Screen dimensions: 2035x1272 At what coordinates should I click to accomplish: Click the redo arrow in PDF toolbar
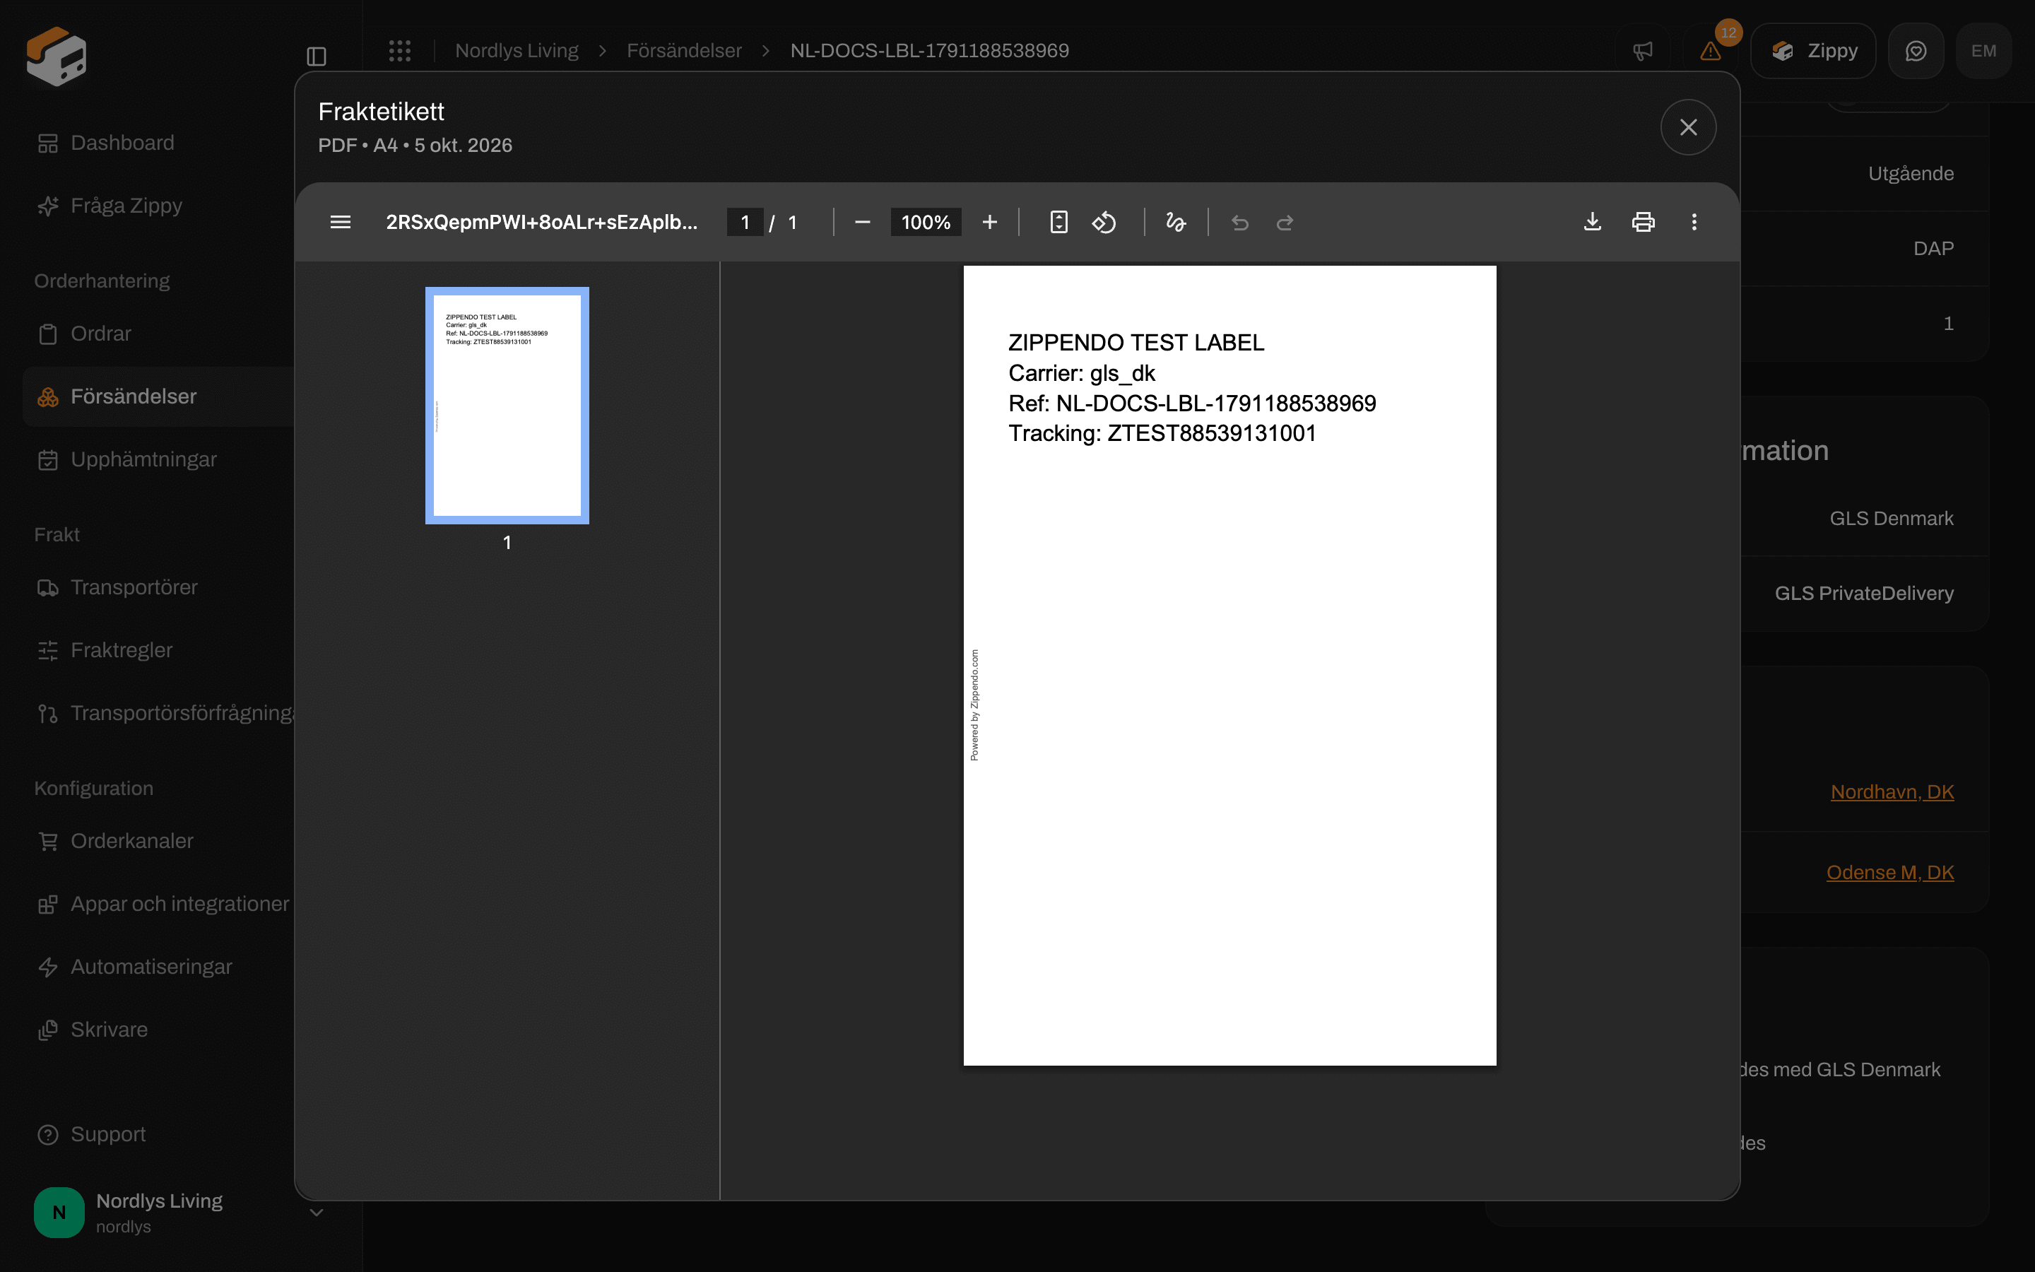pyautogui.click(x=1285, y=222)
